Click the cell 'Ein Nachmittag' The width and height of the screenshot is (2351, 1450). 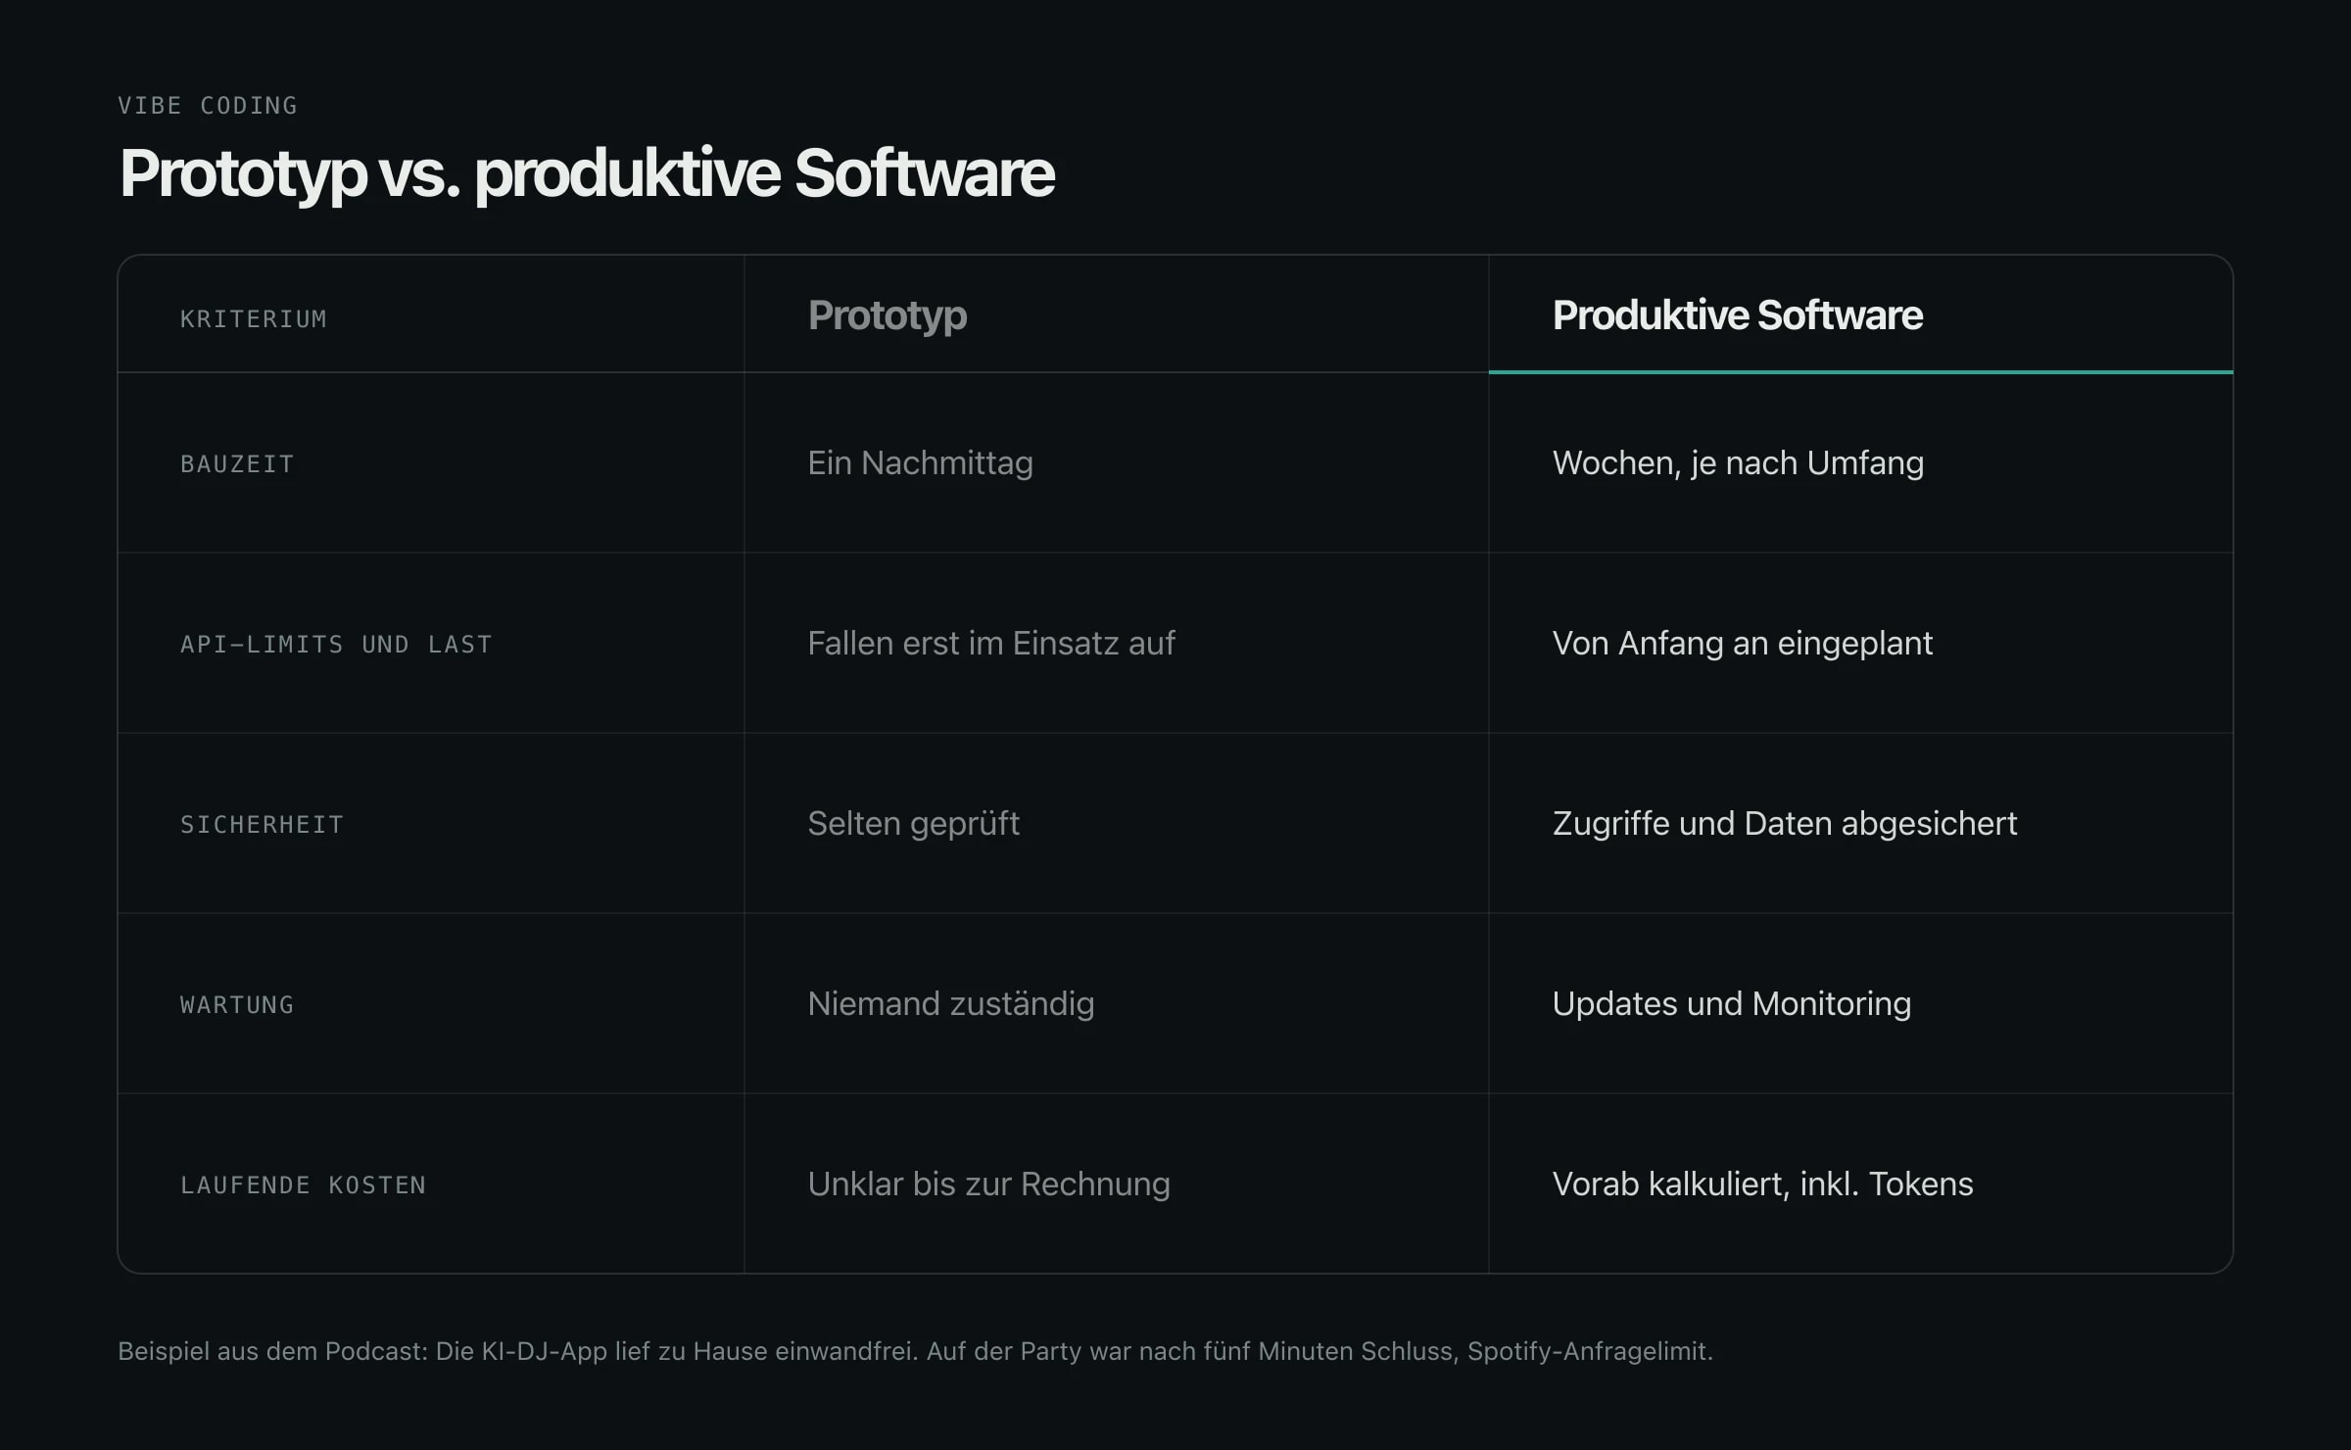pos(921,462)
